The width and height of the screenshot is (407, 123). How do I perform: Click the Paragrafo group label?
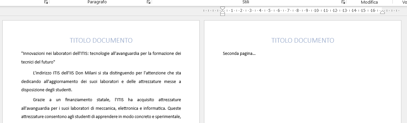click(x=97, y=2)
